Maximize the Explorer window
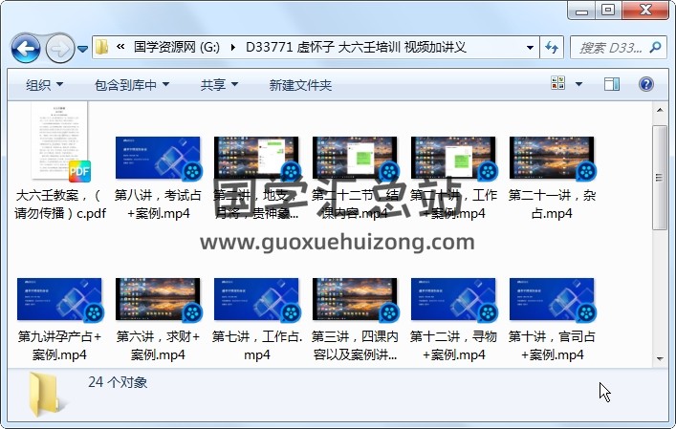676x429 pixels. pos(608,11)
